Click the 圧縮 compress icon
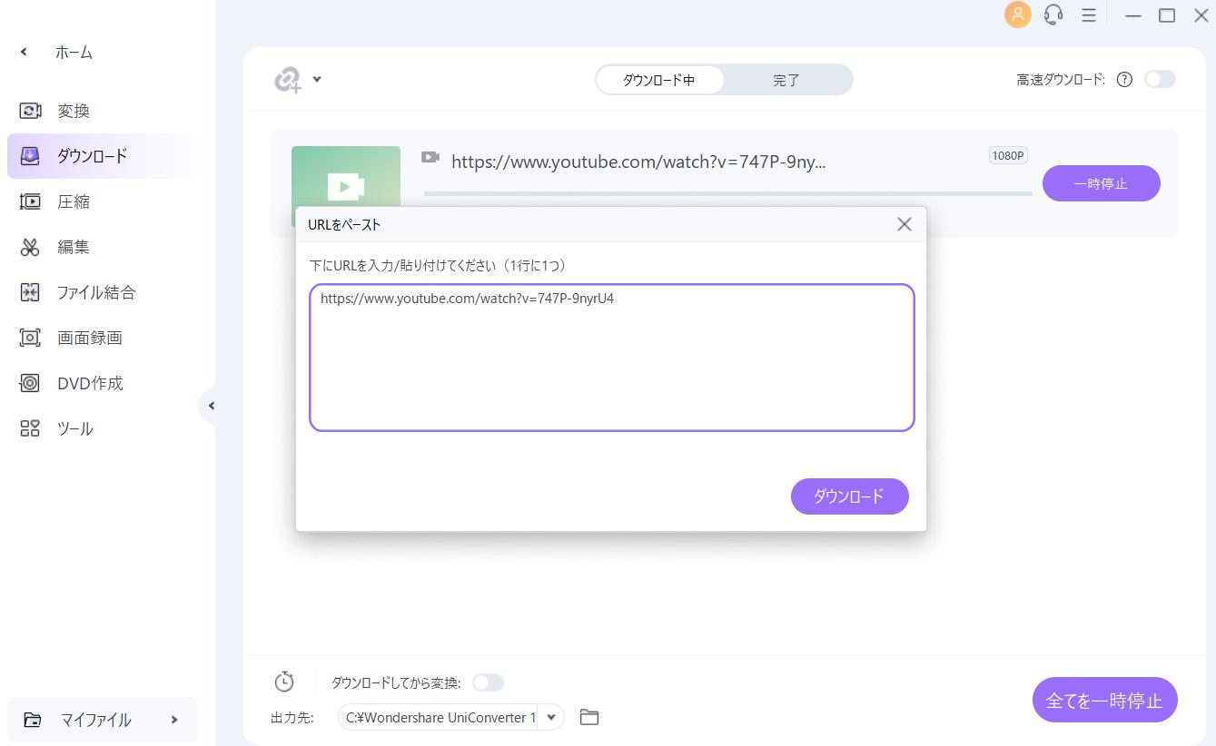1216x746 pixels. (x=30, y=201)
